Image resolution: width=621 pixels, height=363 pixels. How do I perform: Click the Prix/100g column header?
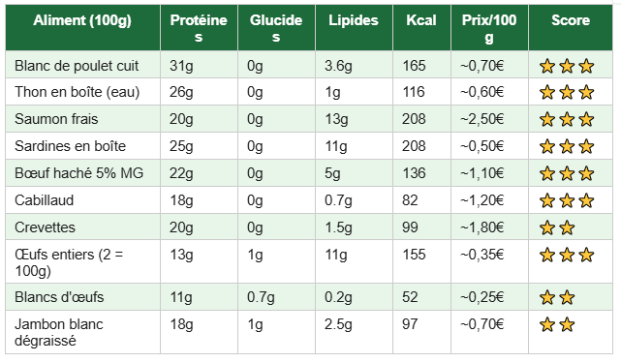(x=489, y=28)
